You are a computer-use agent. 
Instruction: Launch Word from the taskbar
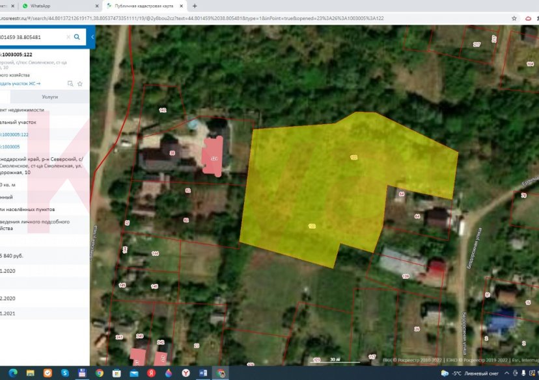tap(203, 374)
